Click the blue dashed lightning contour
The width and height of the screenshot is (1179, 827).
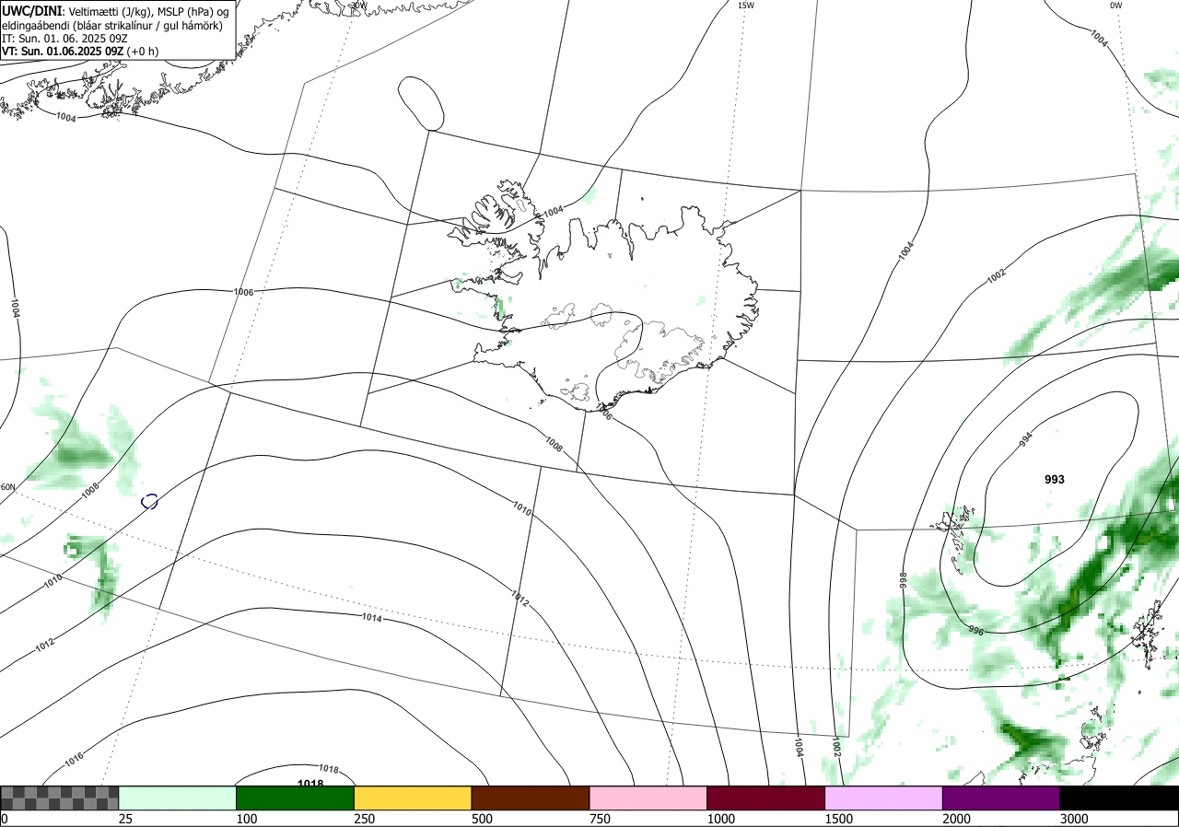pyautogui.click(x=149, y=501)
